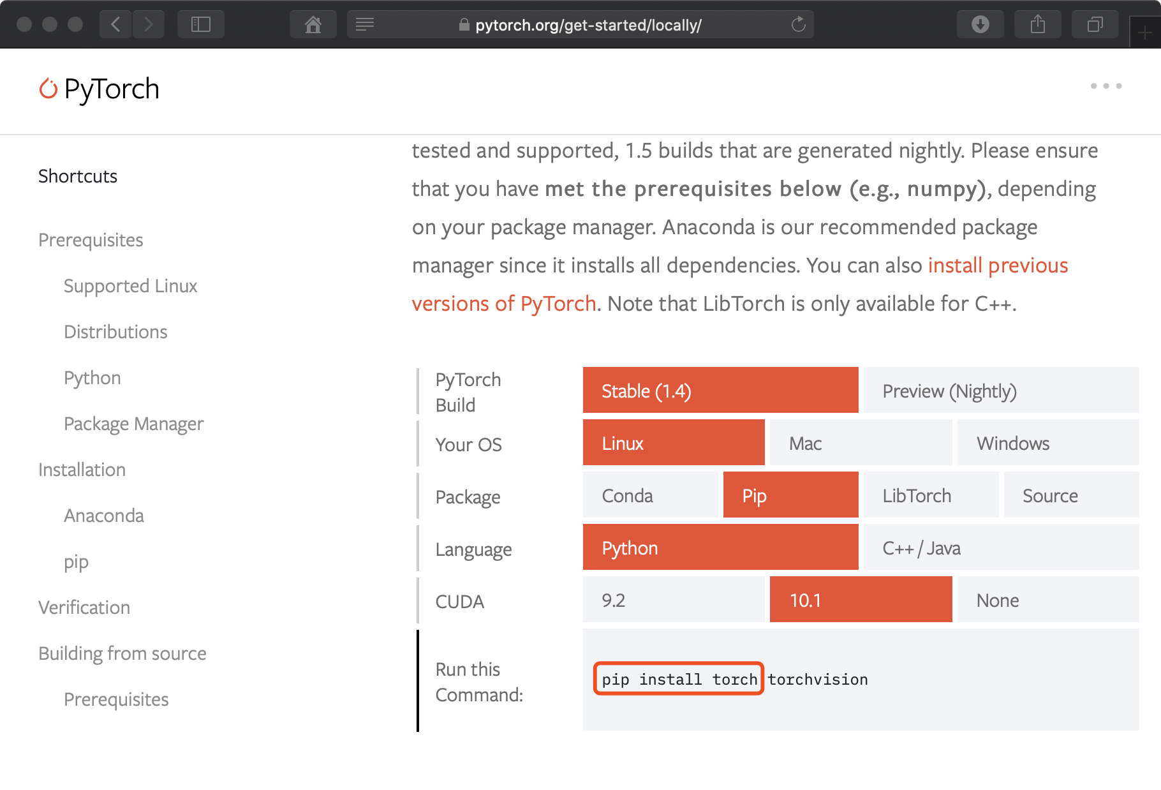The image size is (1161, 790).
Task: Focus the pytorch.org address field
Action: (580, 25)
